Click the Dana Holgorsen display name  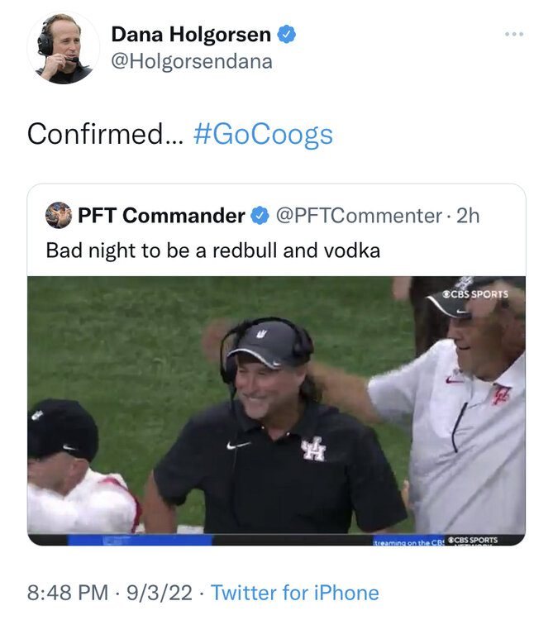tap(191, 35)
